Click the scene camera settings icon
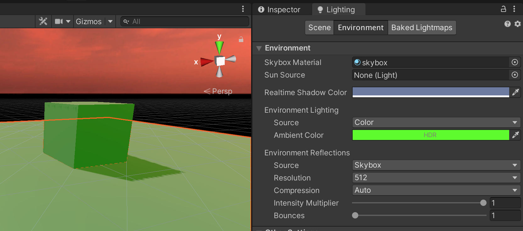The height and width of the screenshot is (231, 523). (59, 21)
